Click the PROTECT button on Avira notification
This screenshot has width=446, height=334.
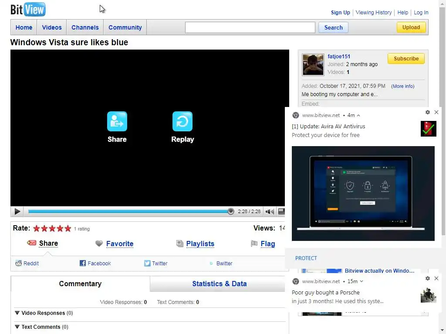[x=306, y=258]
